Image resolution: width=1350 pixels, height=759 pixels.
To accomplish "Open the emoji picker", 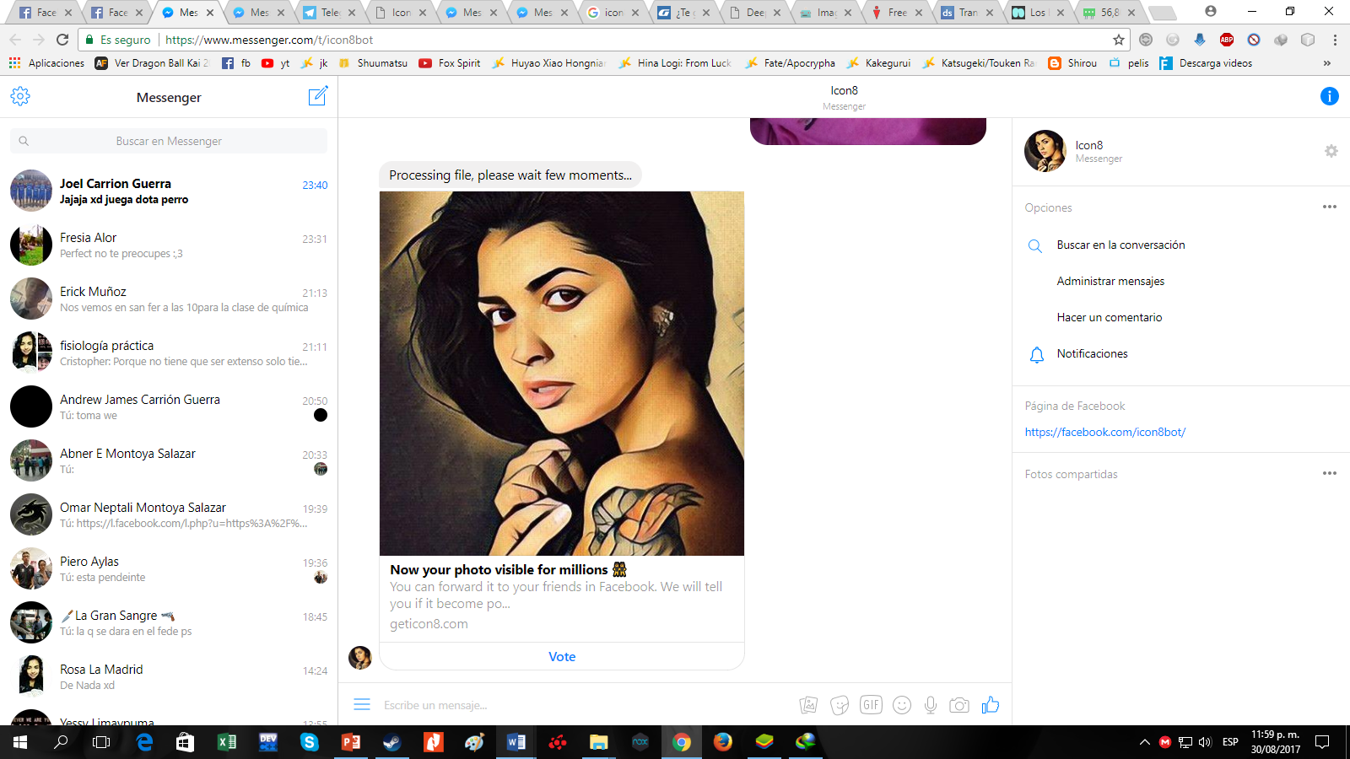I will tap(902, 705).
